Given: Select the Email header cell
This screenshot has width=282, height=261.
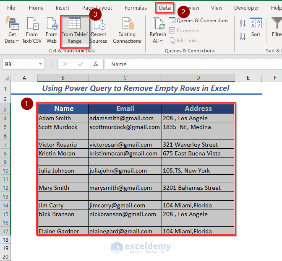Looking at the screenshot, I should point(125,109).
